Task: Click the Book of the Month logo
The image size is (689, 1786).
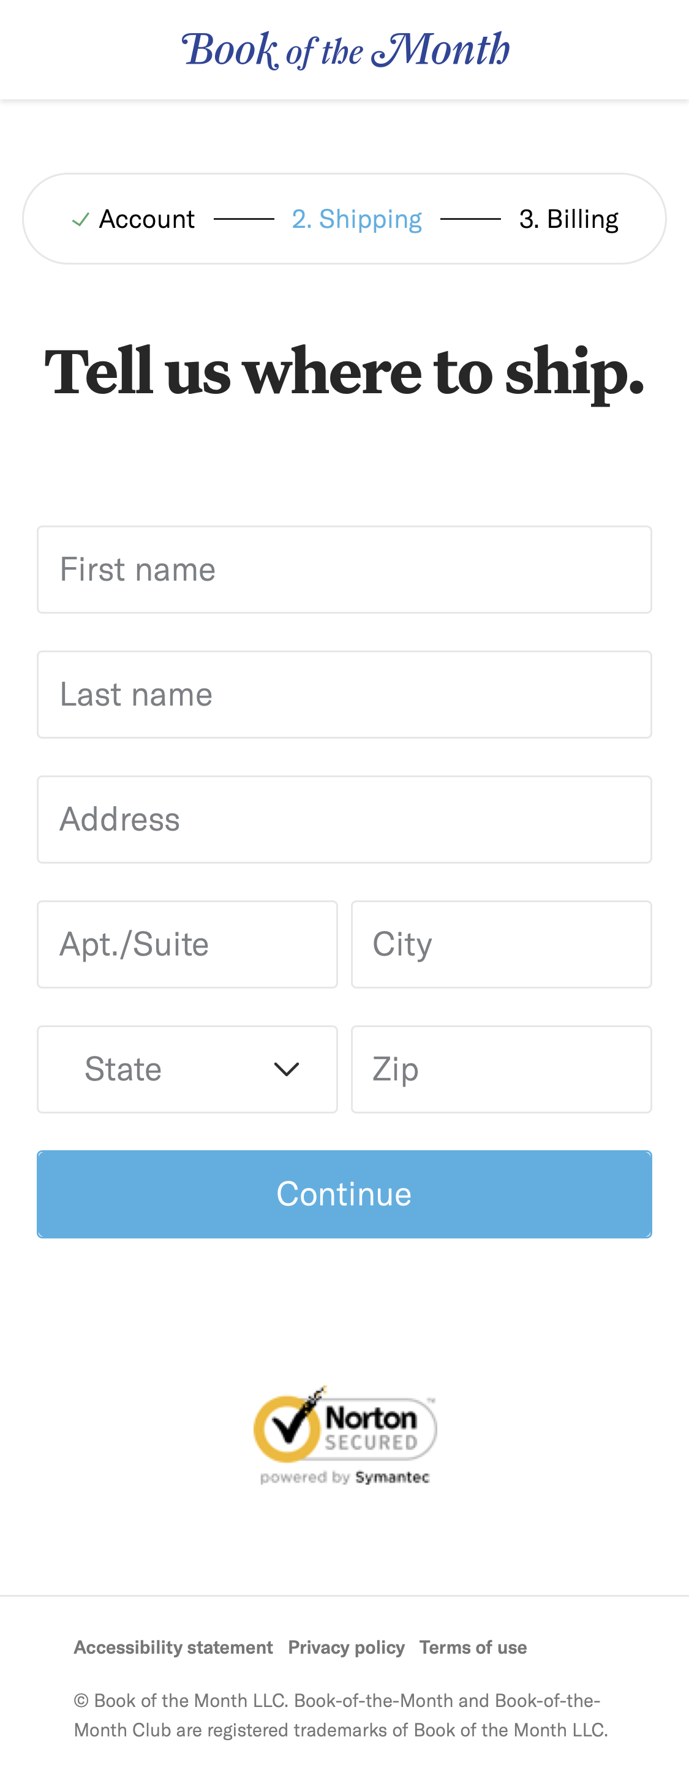Action: pos(344,48)
